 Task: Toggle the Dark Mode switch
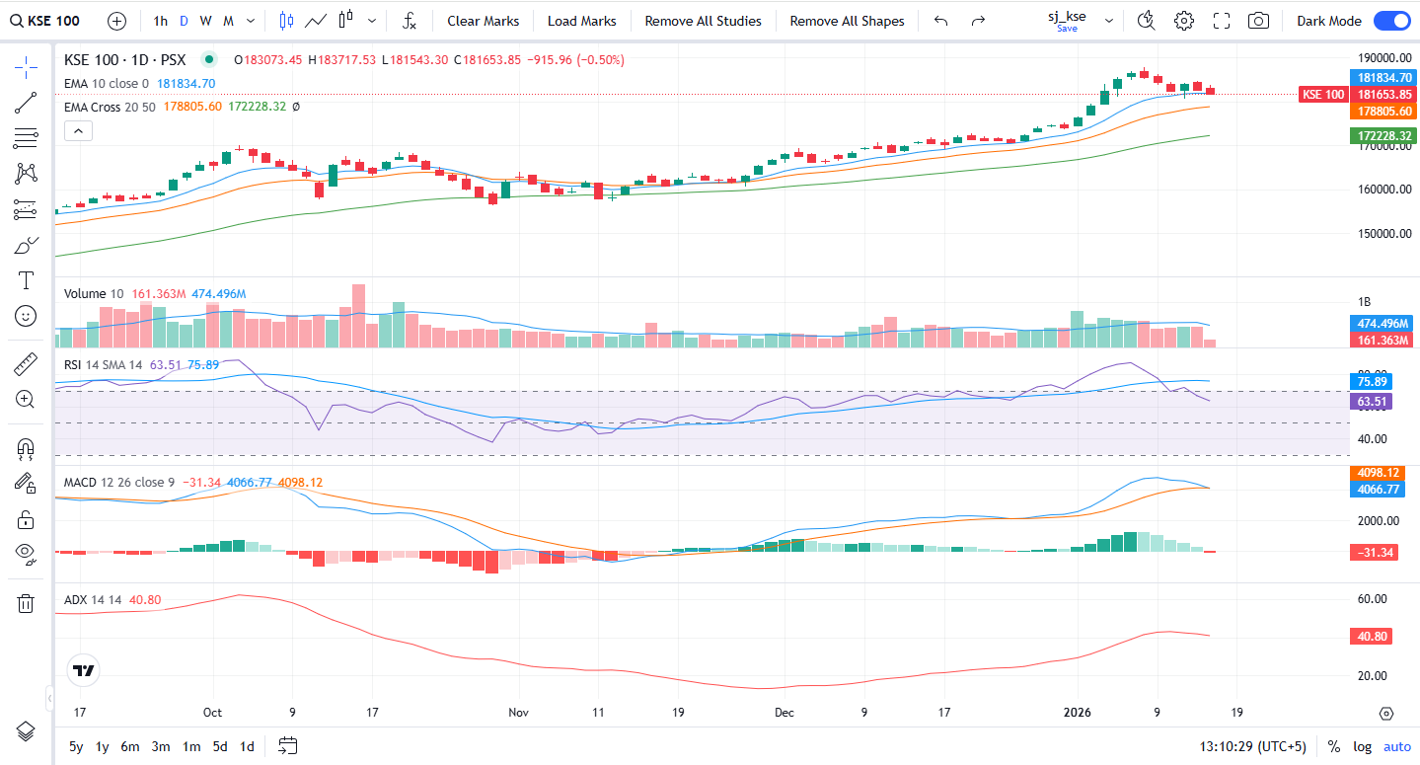(1390, 21)
